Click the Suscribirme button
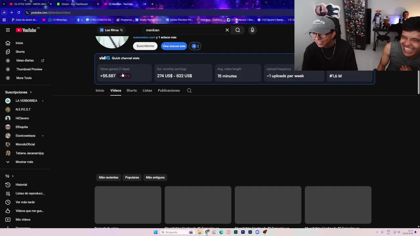This screenshot has width=420, height=236. coord(145,46)
